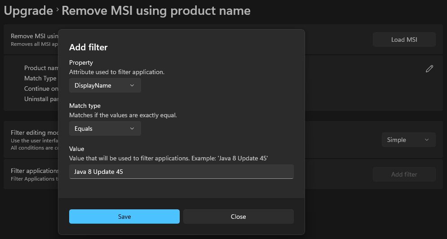Select the 'Remove MSI using product name' breadcrumb title

pyautogui.click(x=156, y=10)
